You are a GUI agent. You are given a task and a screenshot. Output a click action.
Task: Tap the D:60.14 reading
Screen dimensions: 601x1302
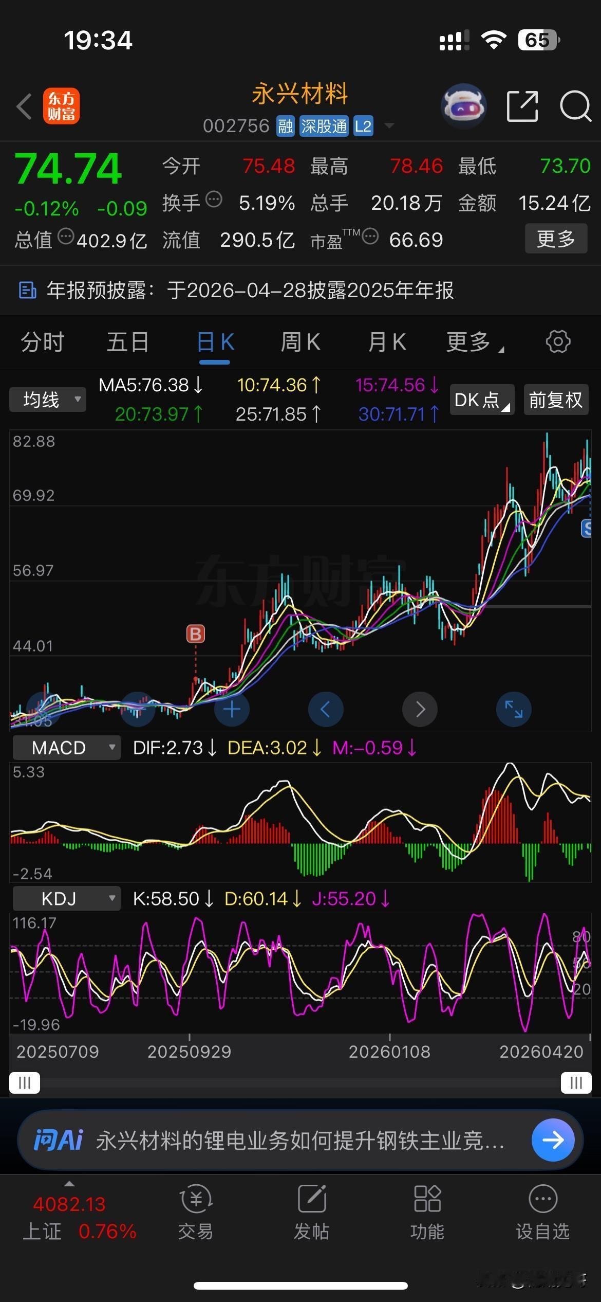264,899
